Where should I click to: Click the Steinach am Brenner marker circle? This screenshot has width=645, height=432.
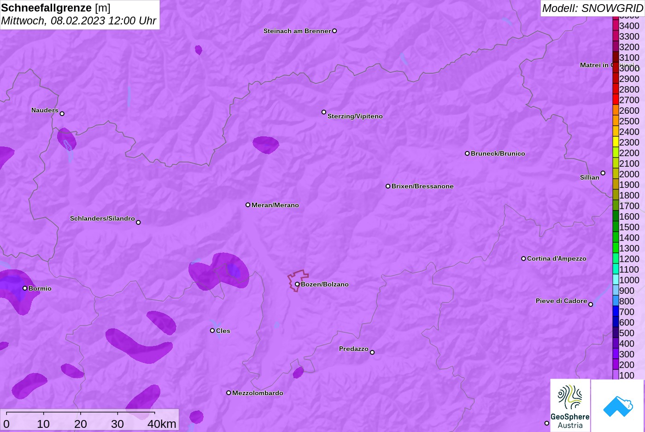point(334,31)
